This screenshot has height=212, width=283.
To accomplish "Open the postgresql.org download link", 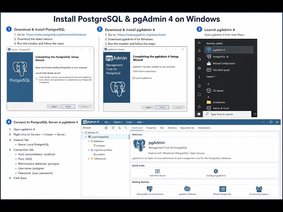I will [x=56, y=34].
